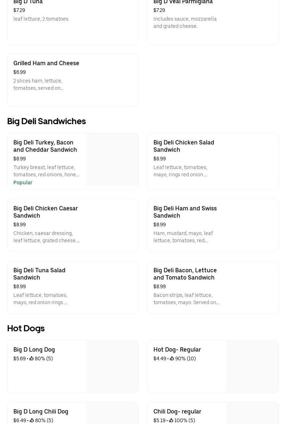The width and height of the screenshot is (291, 424).
Task: Choose Big Deli Chicken Caesar Sandwich
Action: pyautogui.click(x=46, y=212)
